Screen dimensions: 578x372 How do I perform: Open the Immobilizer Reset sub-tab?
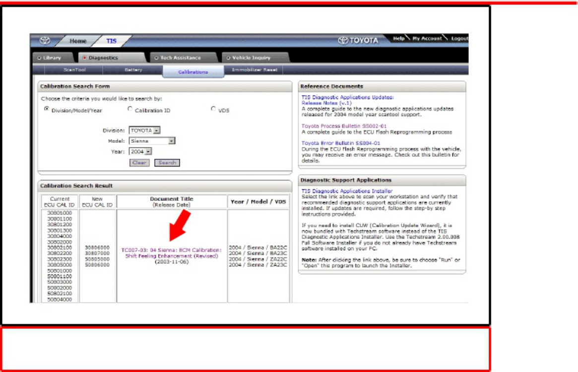255,69
